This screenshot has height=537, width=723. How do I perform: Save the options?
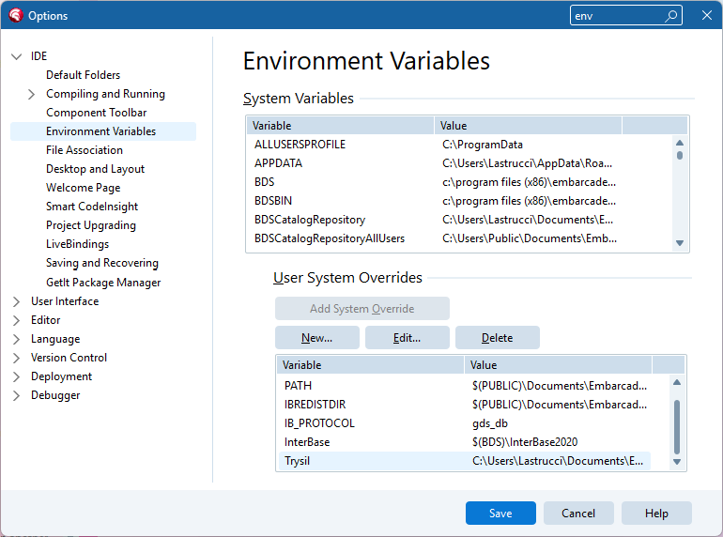click(x=500, y=513)
